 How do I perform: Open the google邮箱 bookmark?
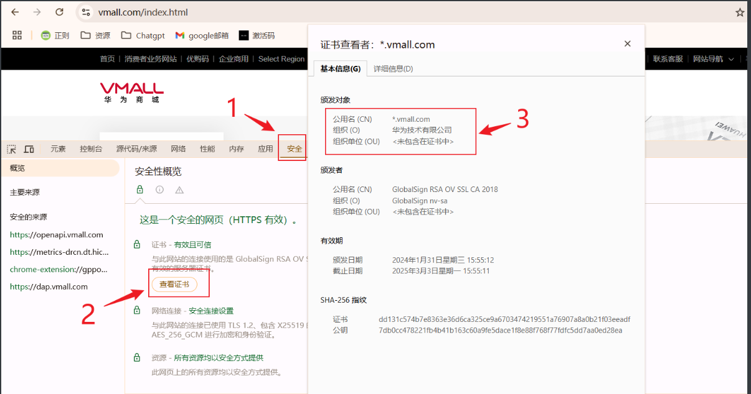coord(202,35)
